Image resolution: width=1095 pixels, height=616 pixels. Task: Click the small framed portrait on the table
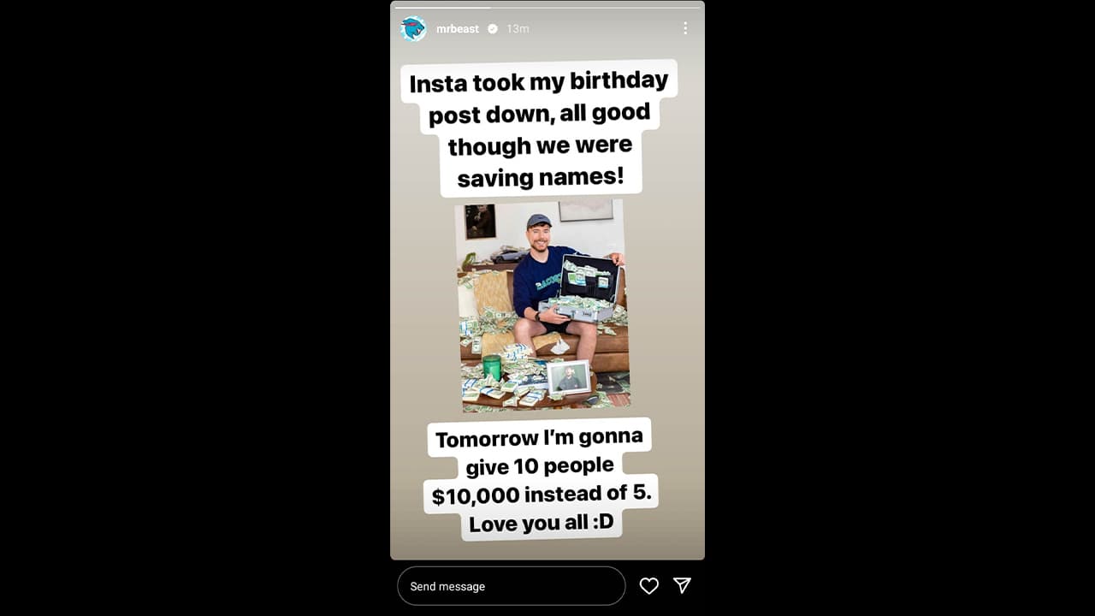568,377
